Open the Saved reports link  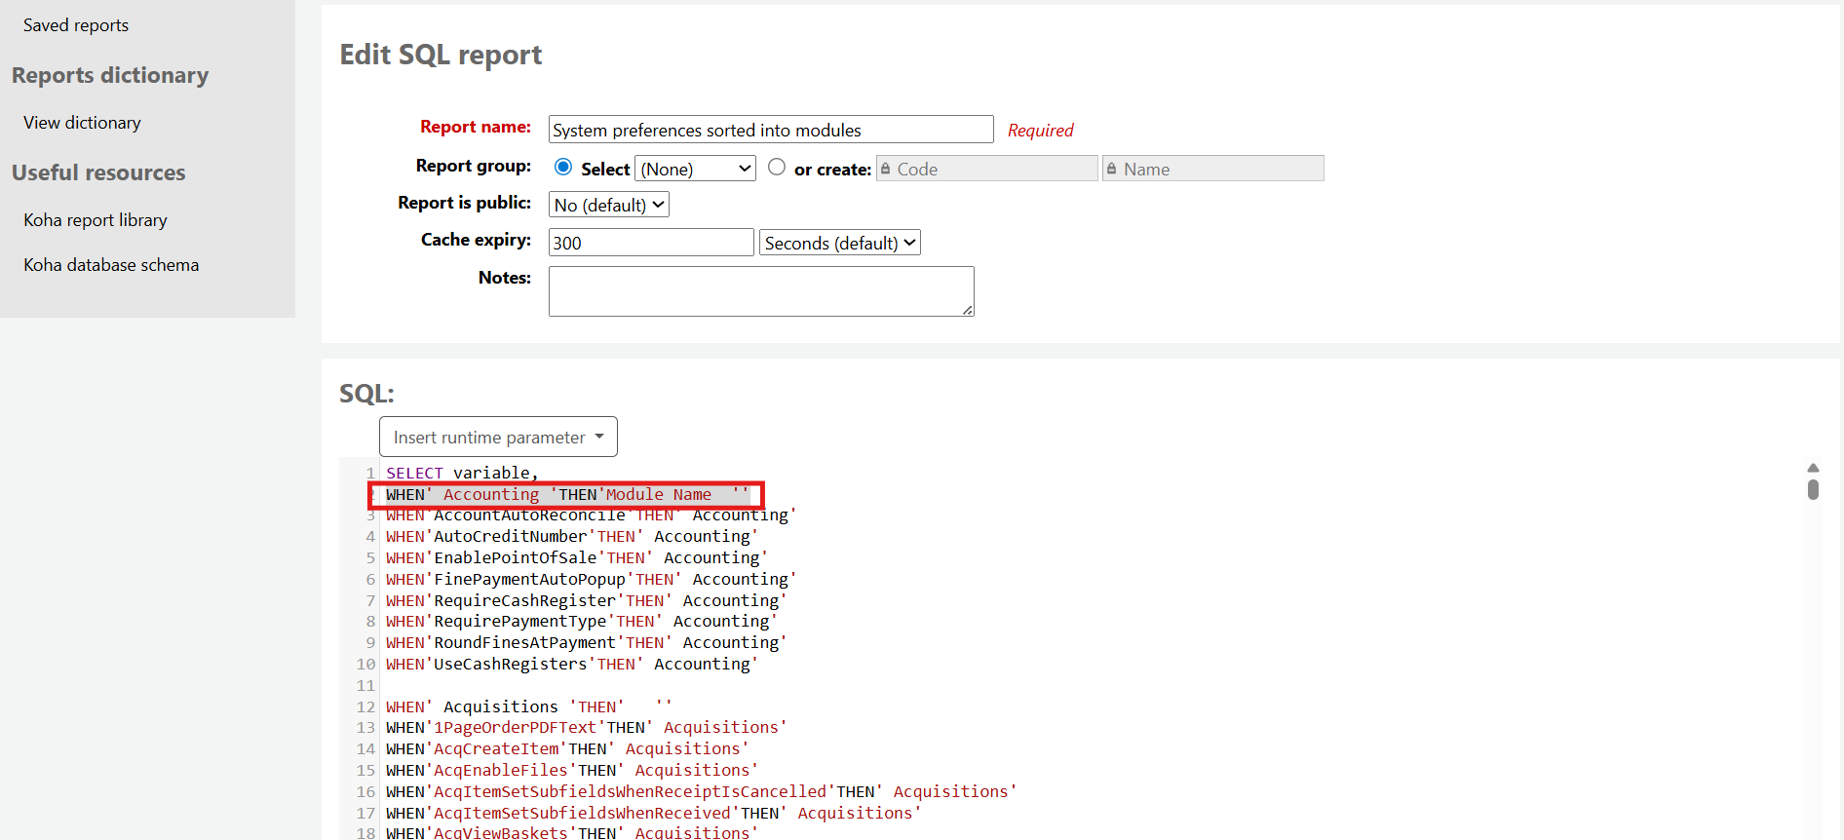click(x=76, y=25)
